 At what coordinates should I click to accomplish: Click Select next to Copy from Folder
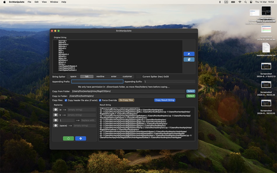pyautogui.click(x=191, y=91)
